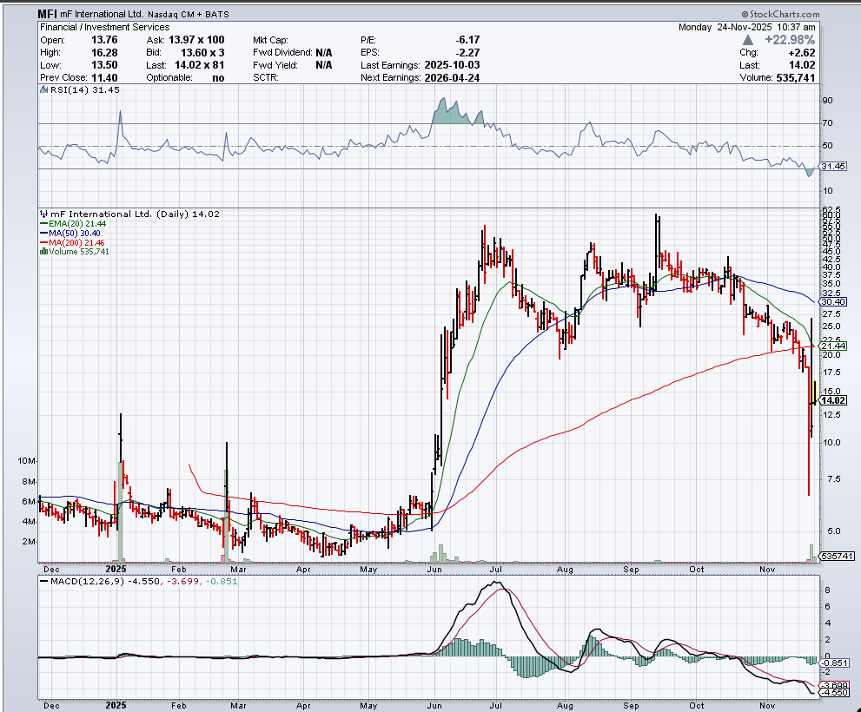Viewport: 861px width, 712px height.
Task: Click the candlestick icon beside mF International (Daily)
Action: [x=43, y=214]
